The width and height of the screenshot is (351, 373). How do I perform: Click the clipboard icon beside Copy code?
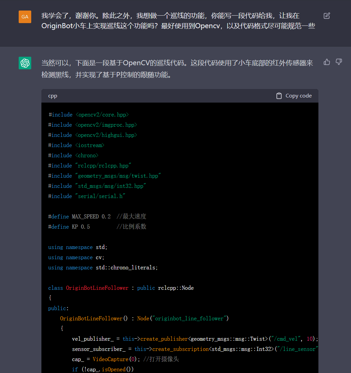tap(279, 96)
